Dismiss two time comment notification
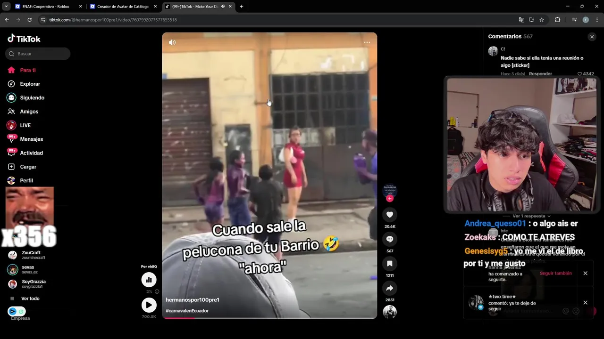This screenshot has width=604, height=339. click(x=585, y=303)
